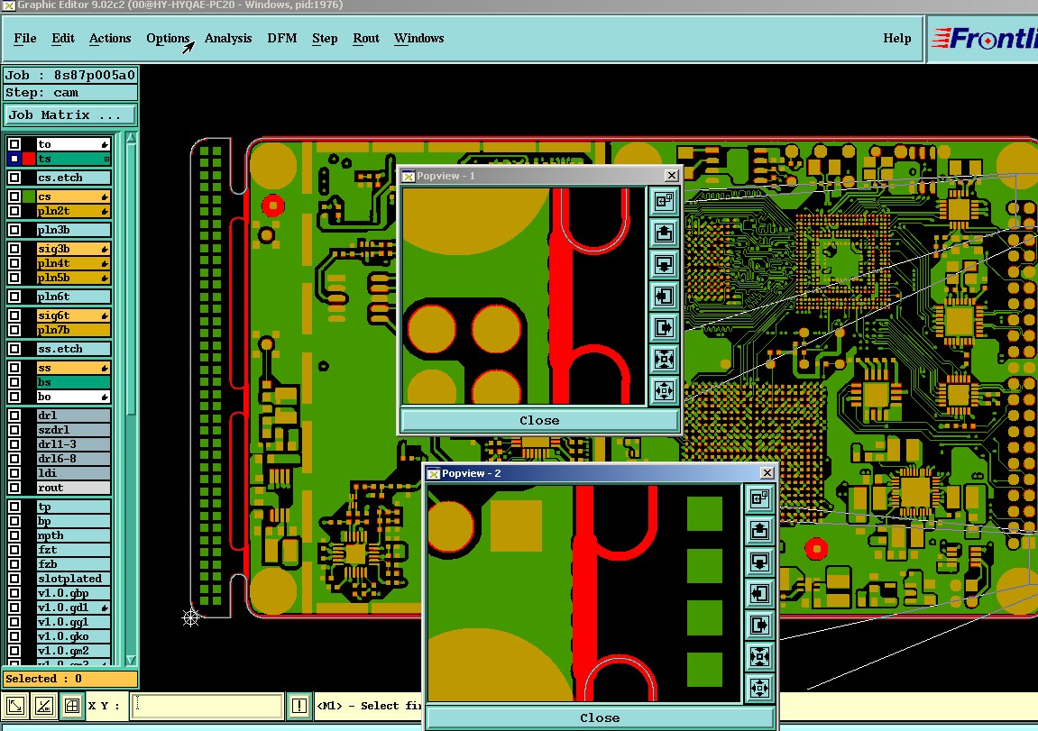Open the Help menu

897,39
